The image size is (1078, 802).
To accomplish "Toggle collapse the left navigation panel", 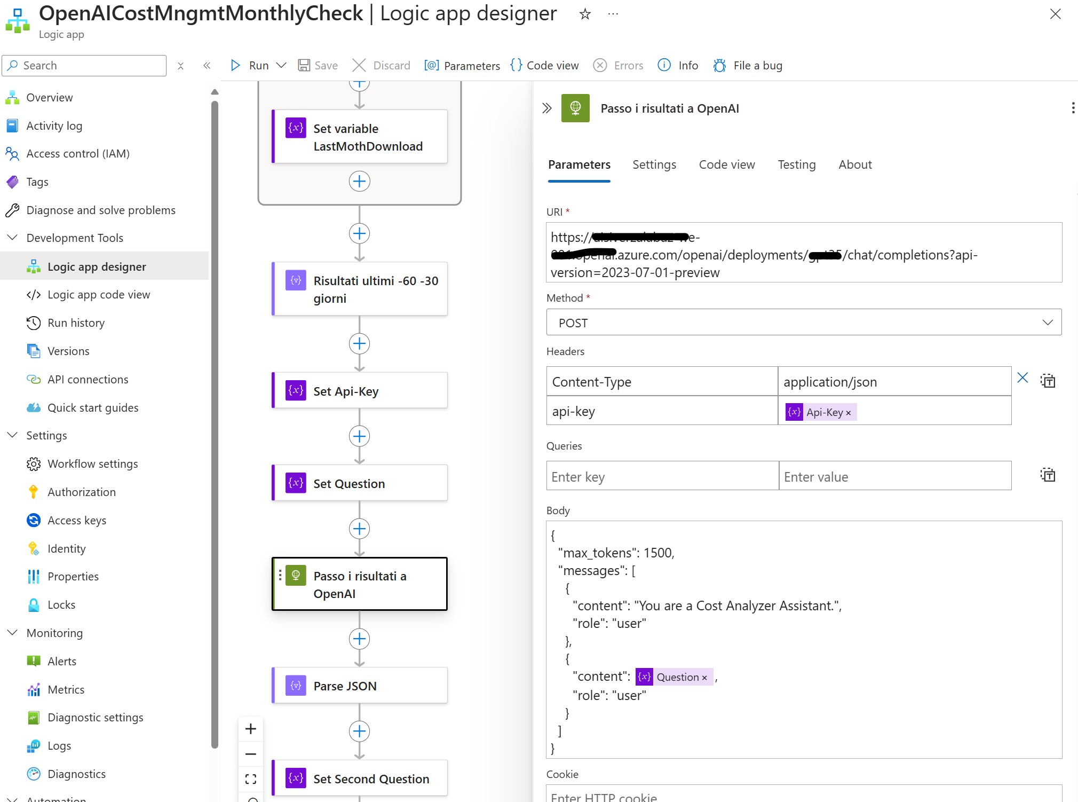I will click(207, 65).
